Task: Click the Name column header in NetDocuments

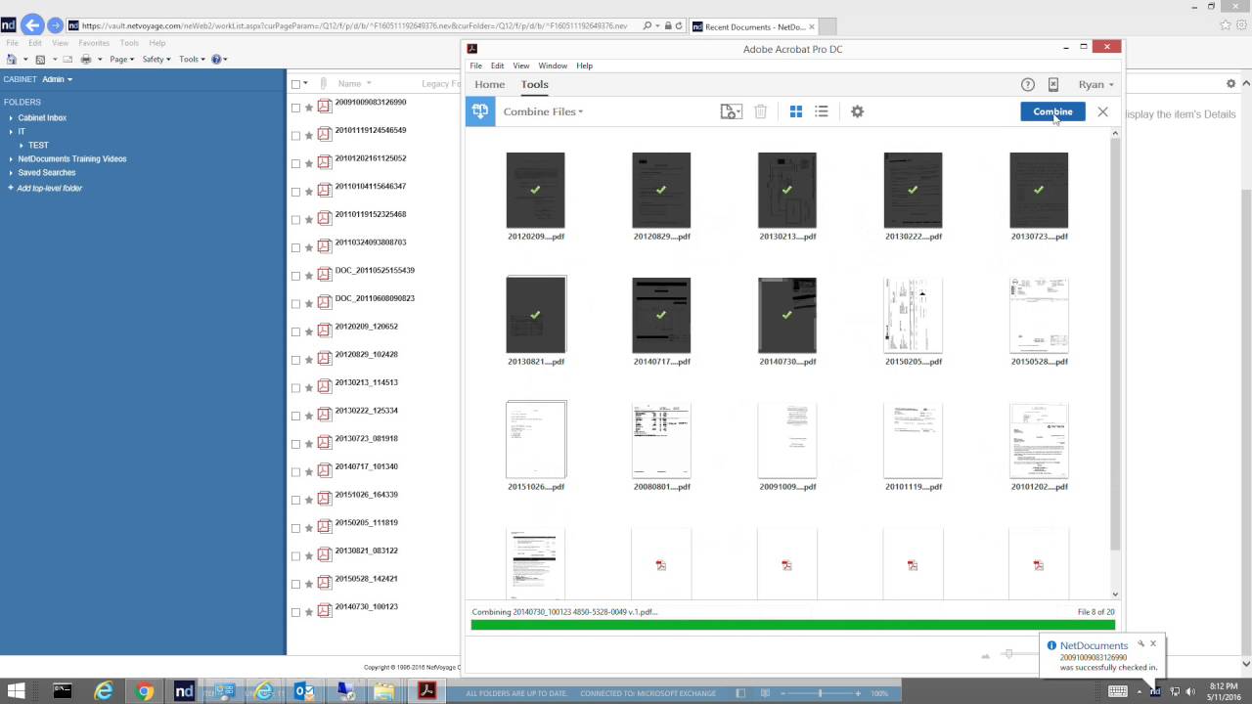Action: point(349,84)
